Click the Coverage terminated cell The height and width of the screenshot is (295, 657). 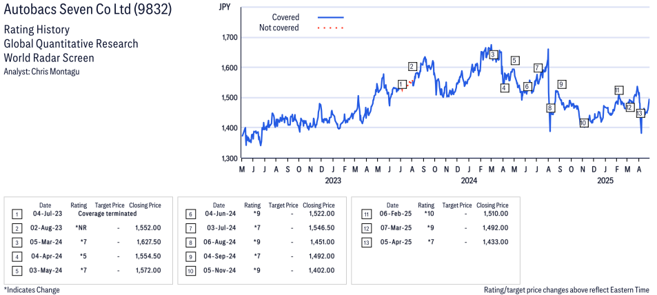tap(108, 214)
